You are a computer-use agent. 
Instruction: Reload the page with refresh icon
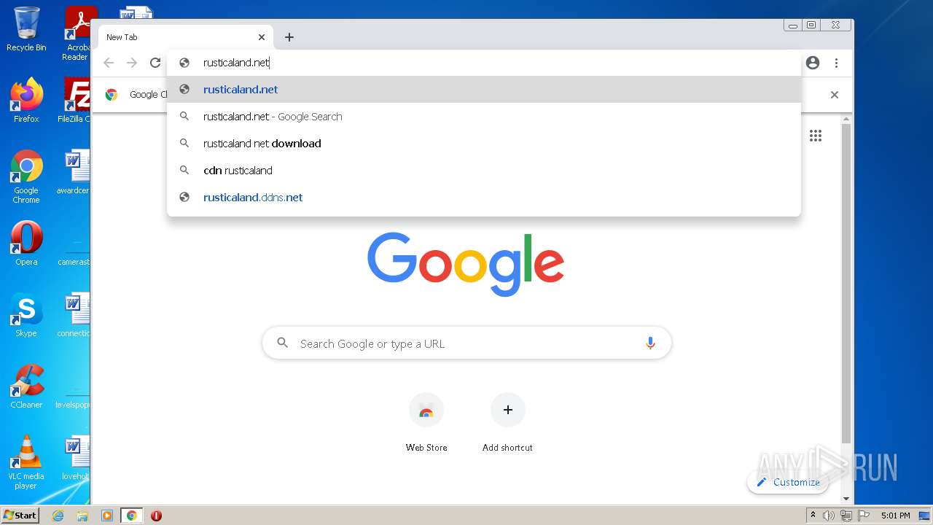[x=155, y=63]
